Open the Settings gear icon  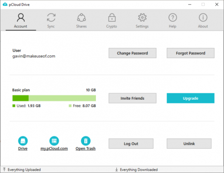pyautogui.click(x=142, y=18)
